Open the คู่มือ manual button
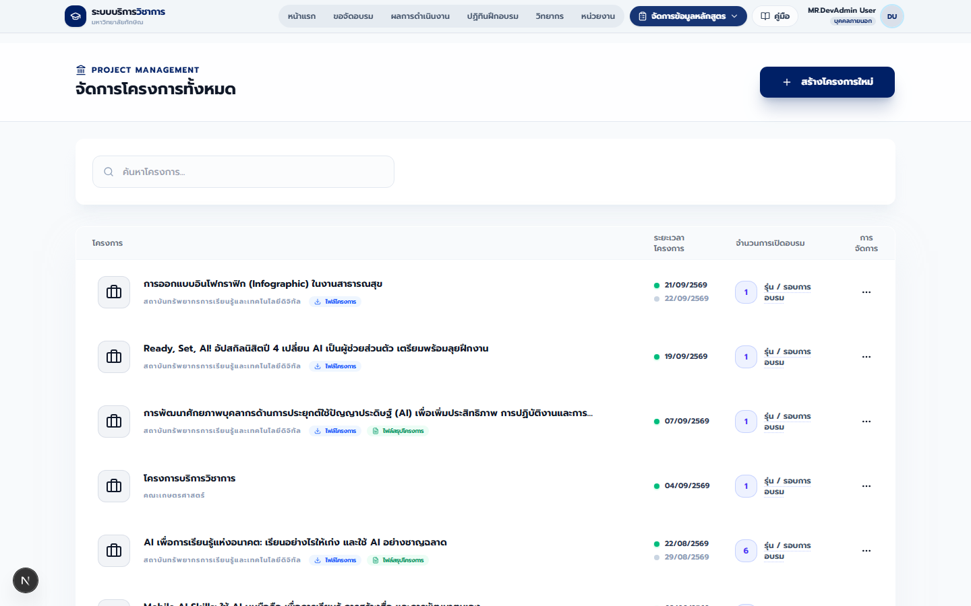This screenshot has width=971, height=606. [775, 16]
